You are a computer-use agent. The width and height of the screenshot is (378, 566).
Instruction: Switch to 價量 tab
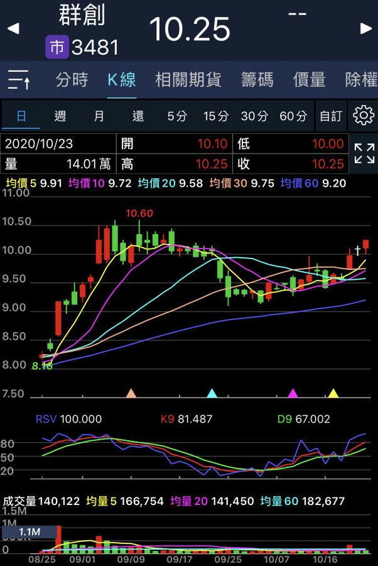coord(309,80)
